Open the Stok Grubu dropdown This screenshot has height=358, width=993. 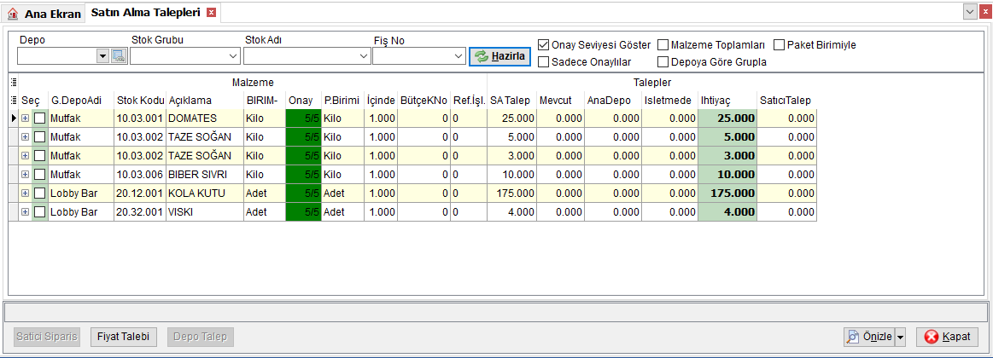tap(233, 56)
